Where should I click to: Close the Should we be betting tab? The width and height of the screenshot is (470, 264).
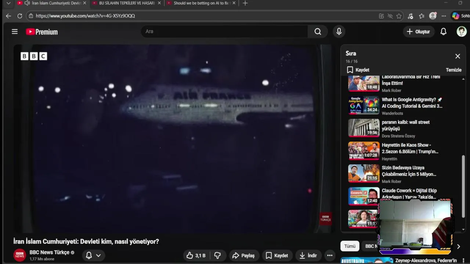pos(234,3)
